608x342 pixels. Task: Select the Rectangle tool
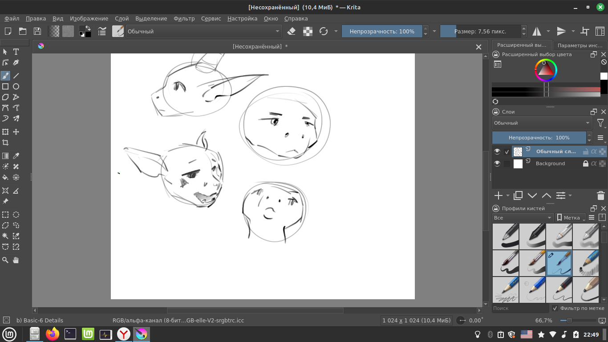point(5,86)
